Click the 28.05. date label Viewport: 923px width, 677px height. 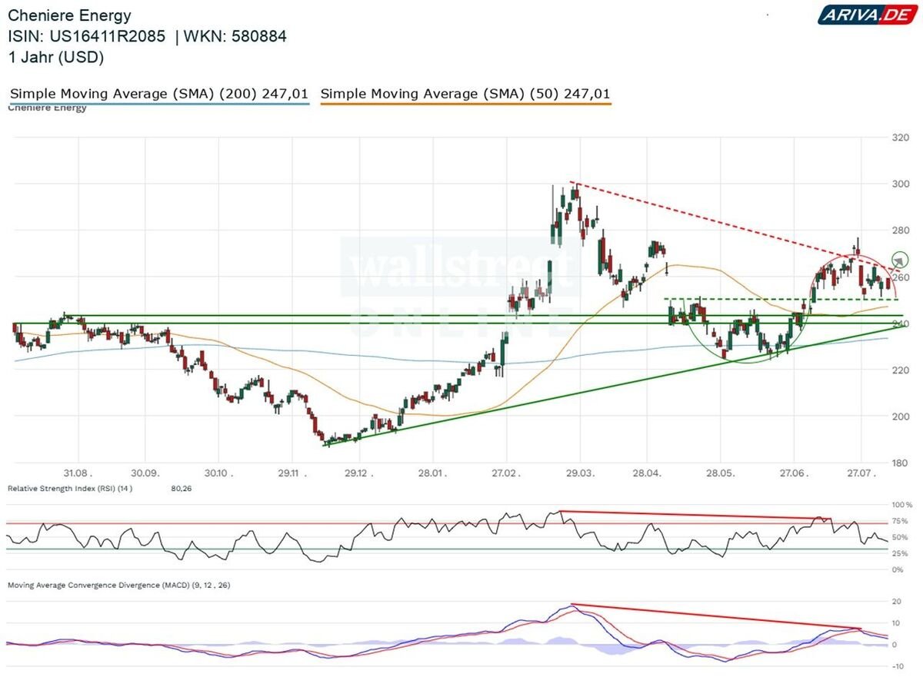[719, 473]
